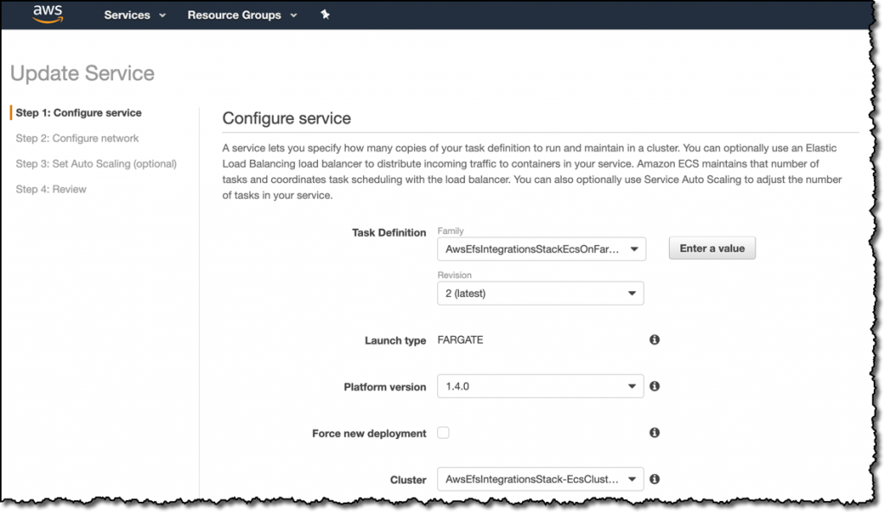Select Step 1: Configure service

(x=79, y=113)
